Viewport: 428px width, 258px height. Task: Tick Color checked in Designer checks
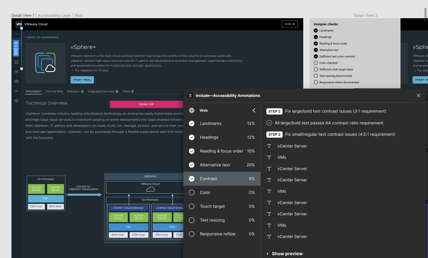tap(316, 63)
